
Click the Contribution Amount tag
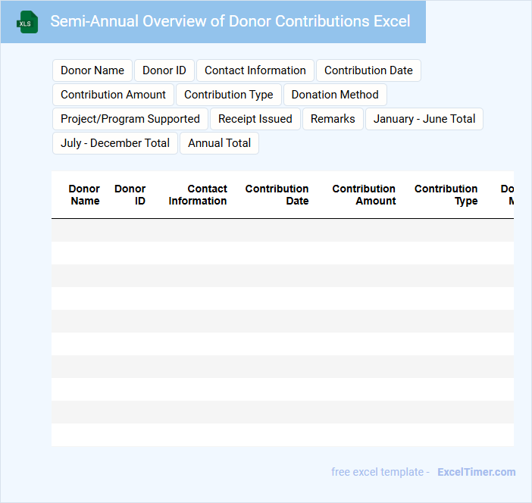click(x=114, y=95)
